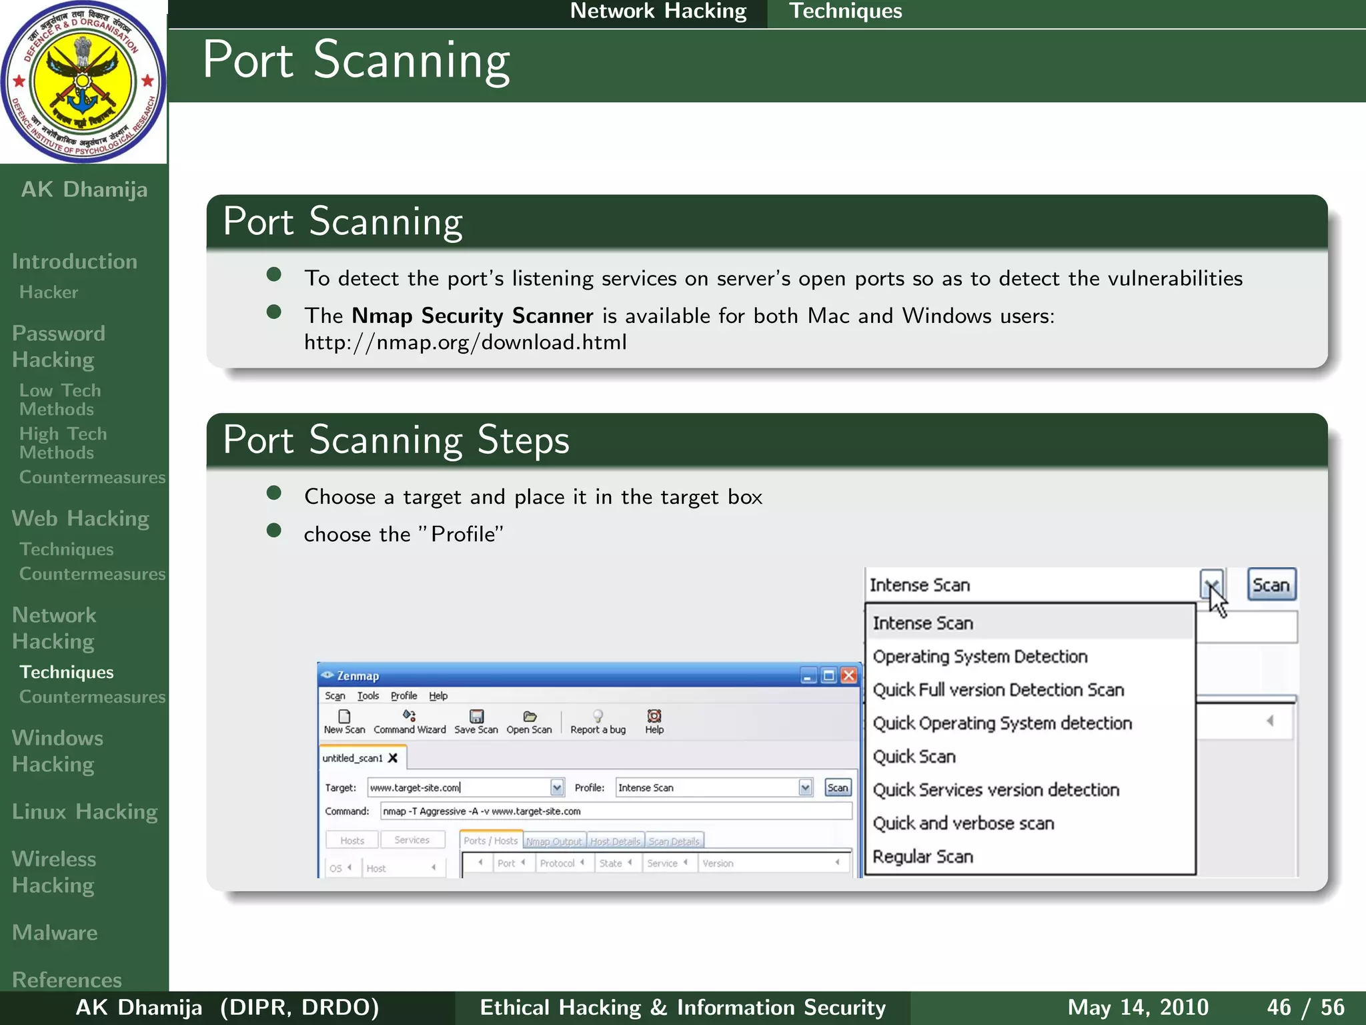Click the enlarged Intense Scan dropdown arrow
The width and height of the screenshot is (1366, 1025).
(1211, 585)
